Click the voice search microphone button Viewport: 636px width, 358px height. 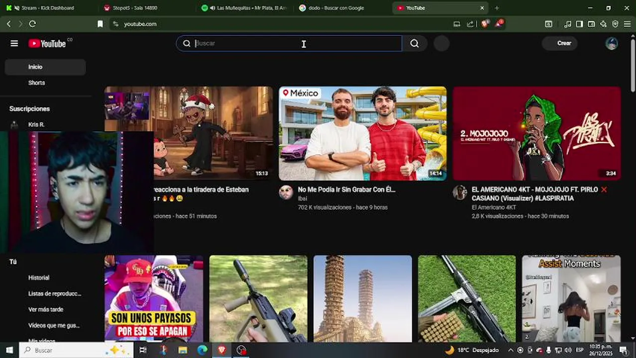click(x=441, y=43)
